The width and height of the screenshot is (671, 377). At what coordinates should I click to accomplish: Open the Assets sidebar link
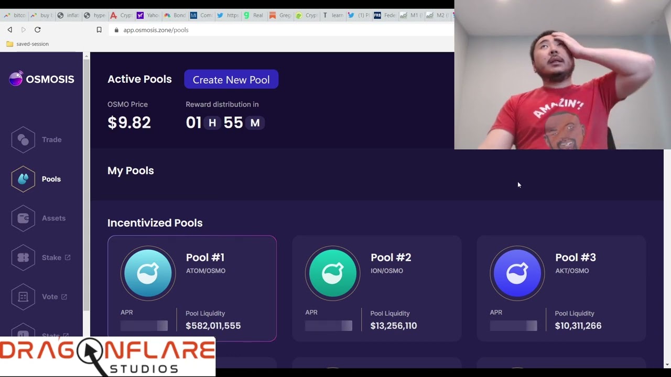pyautogui.click(x=53, y=218)
